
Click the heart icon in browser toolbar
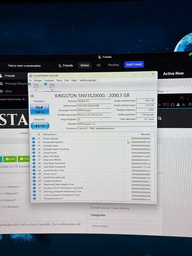tap(165, 105)
